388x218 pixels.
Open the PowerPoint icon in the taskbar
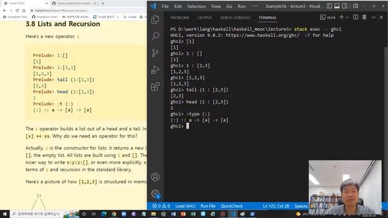click(x=183, y=214)
